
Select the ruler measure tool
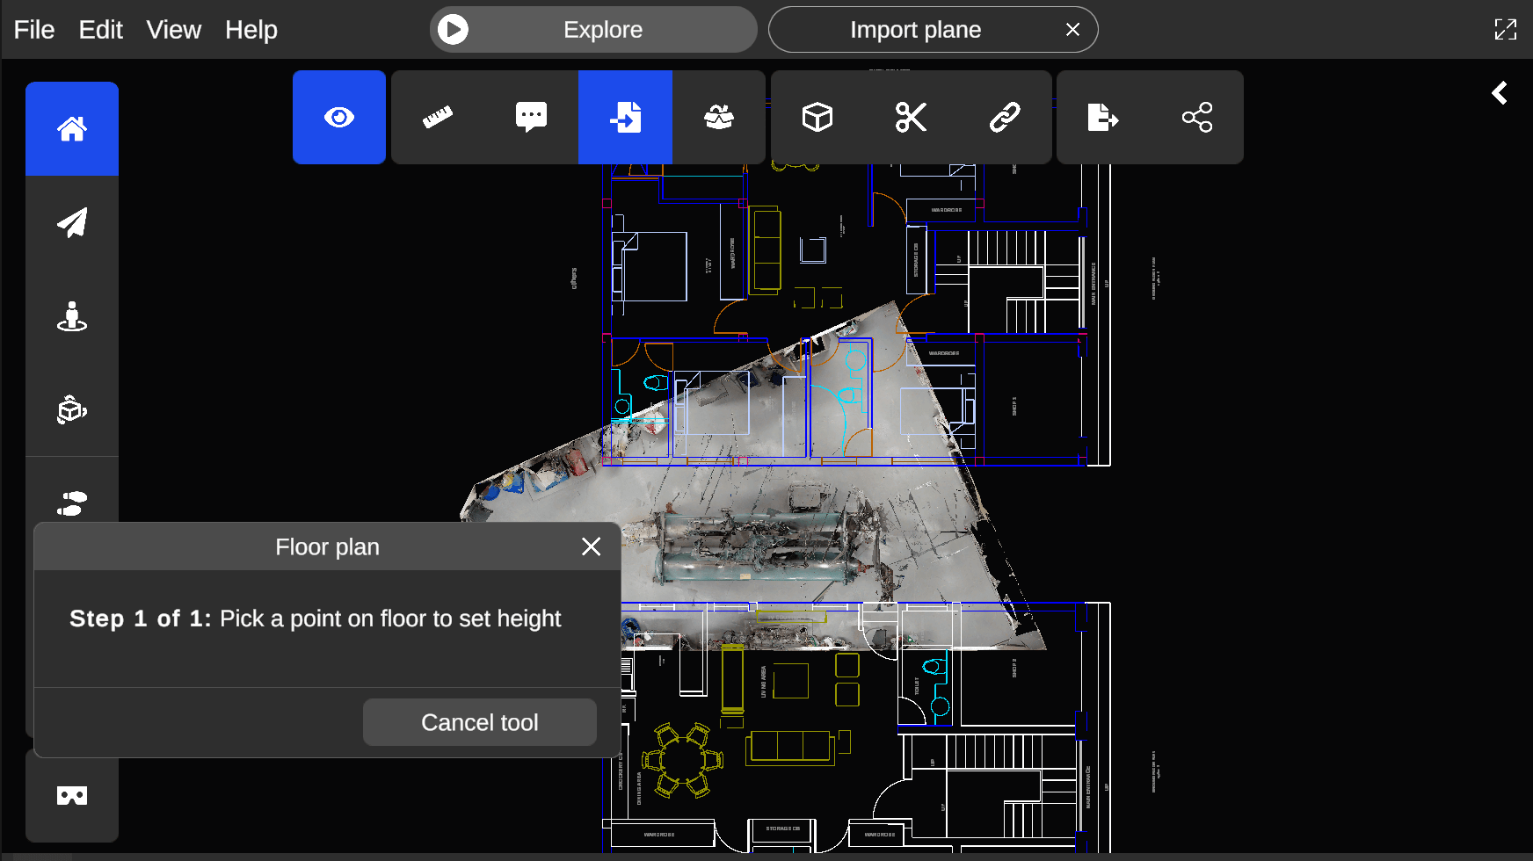pyautogui.click(x=438, y=118)
